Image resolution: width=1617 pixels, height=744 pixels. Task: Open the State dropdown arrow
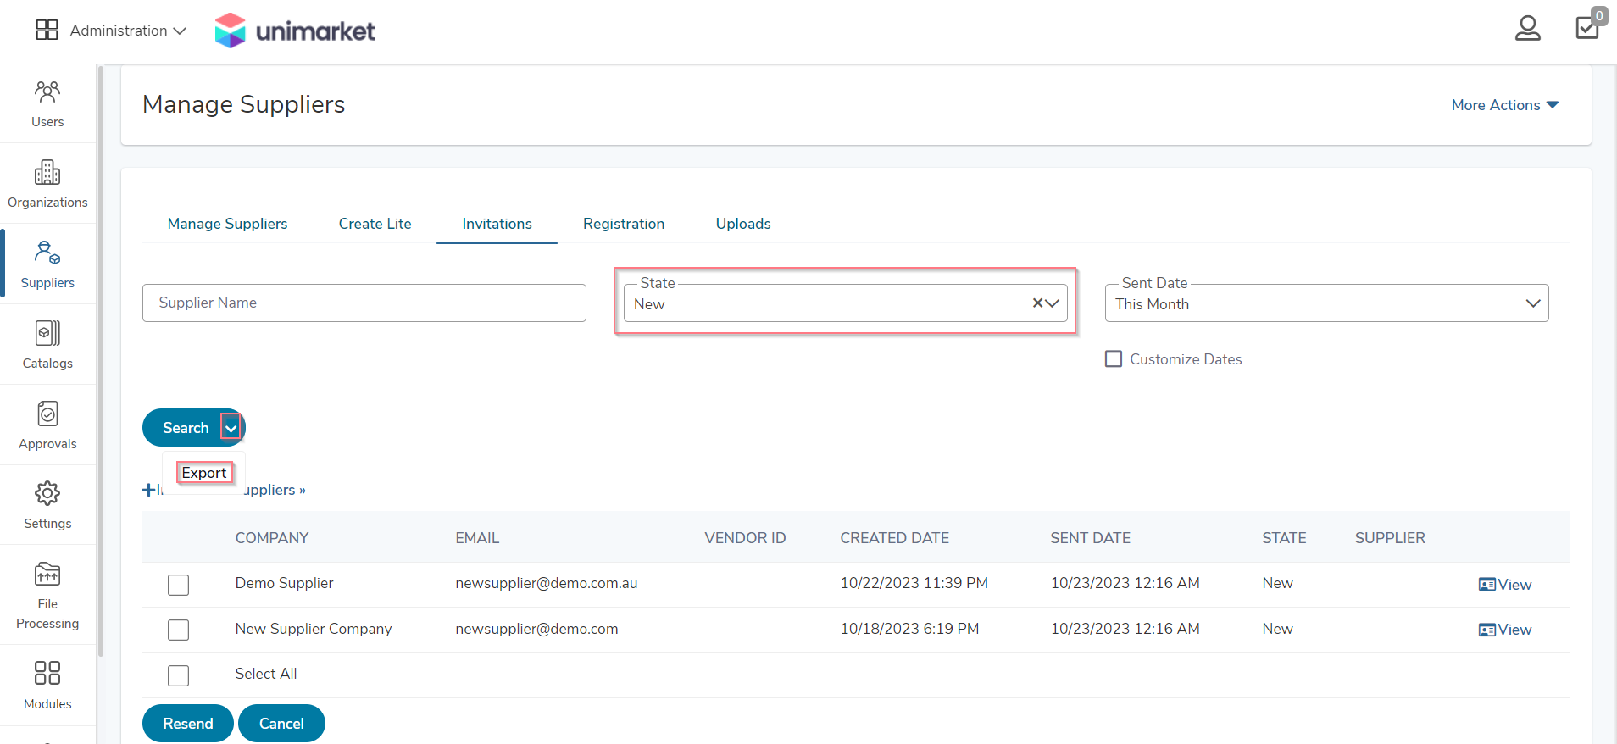[1053, 303]
